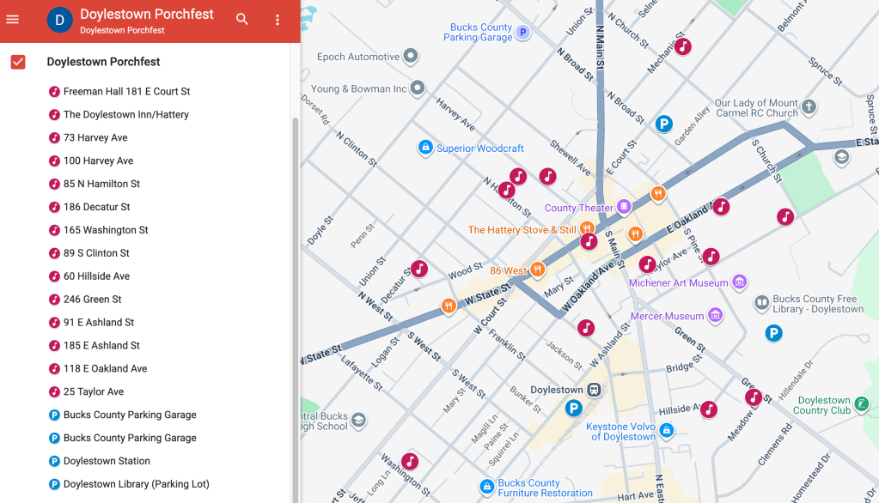The image size is (879, 503).
Task: Click the search magnifier icon
Action: tap(242, 20)
